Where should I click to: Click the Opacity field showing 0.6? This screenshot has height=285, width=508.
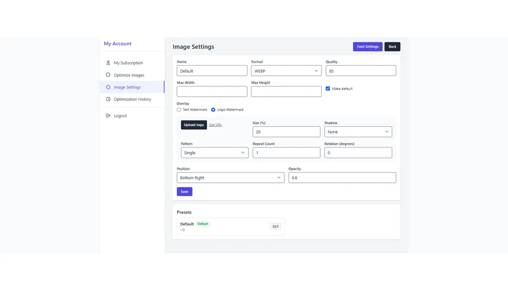pos(342,178)
